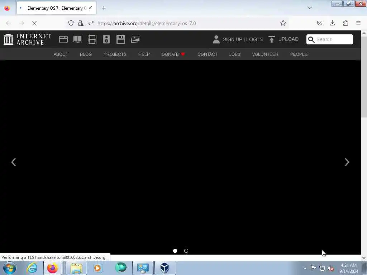This screenshot has width=367, height=275.
Task: Click the scrollbar up arrow
Action: [x=364, y=33]
